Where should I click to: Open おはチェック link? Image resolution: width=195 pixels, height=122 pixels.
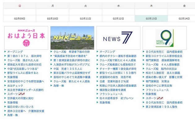coord(15,86)
